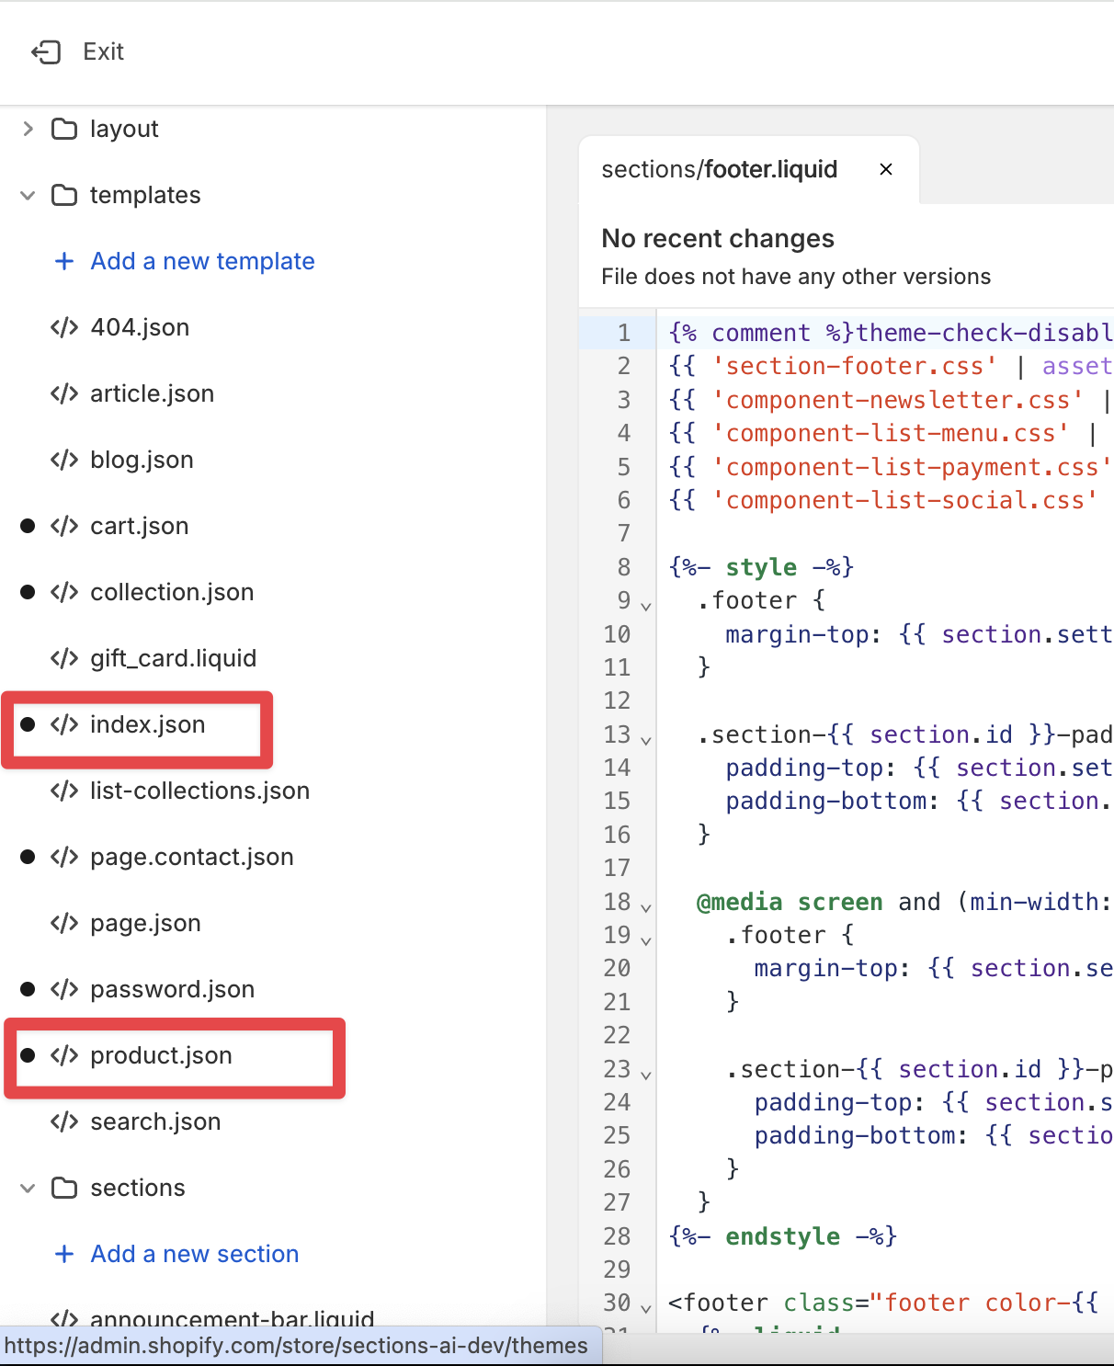Click the Exit arrow icon

[x=46, y=52]
